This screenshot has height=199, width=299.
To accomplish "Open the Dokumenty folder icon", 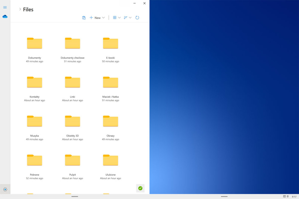I will pos(34,43).
